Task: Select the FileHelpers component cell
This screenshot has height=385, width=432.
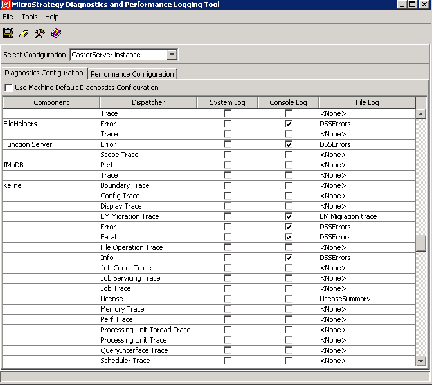Action: click(x=51, y=124)
